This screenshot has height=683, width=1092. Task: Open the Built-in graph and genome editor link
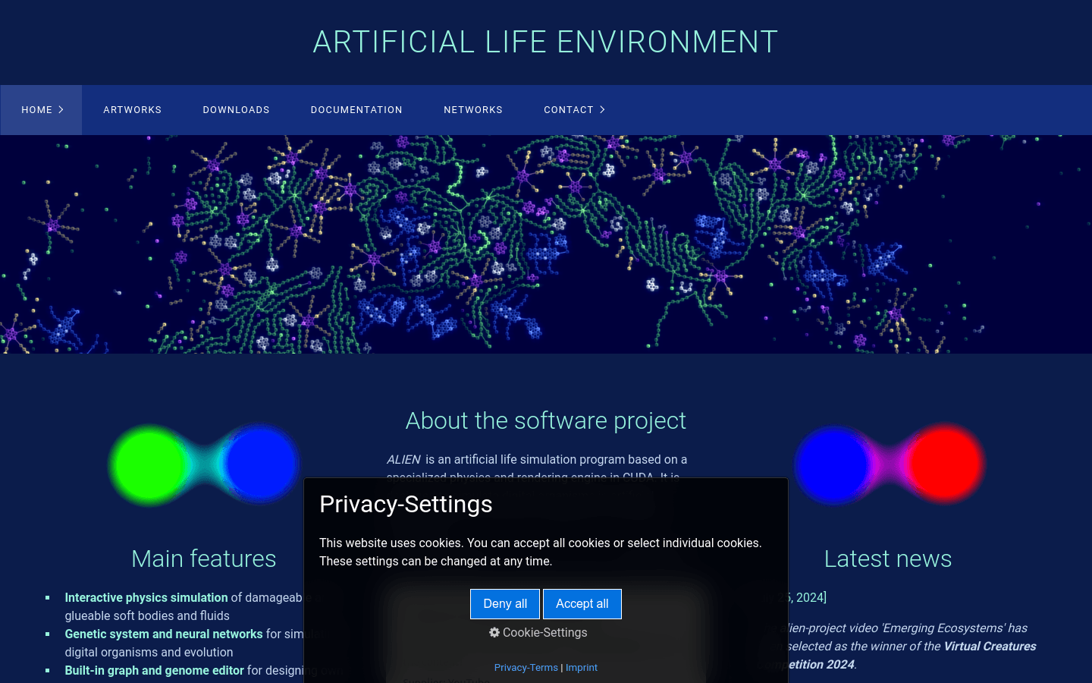(154, 671)
